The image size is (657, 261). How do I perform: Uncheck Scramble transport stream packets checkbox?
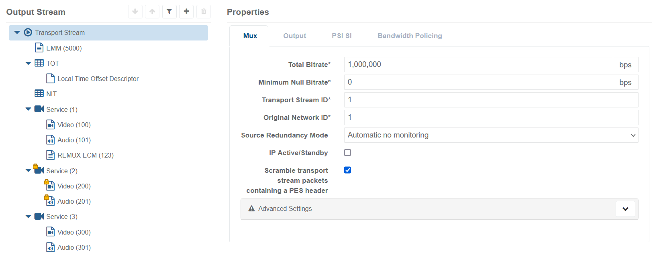(348, 170)
